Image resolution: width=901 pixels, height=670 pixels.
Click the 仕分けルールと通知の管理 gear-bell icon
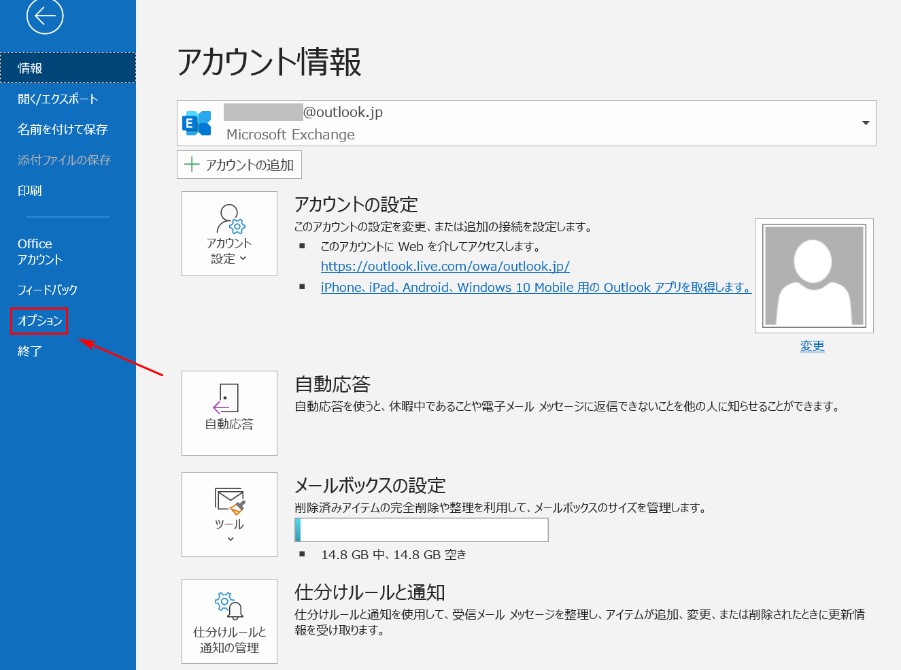pos(229,605)
